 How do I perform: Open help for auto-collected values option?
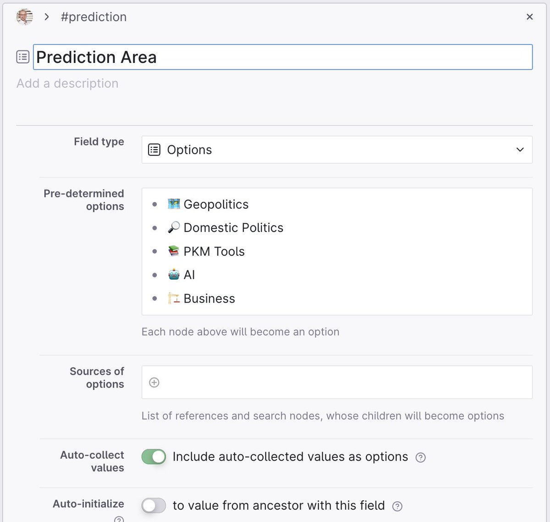pyautogui.click(x=420, y=457)
